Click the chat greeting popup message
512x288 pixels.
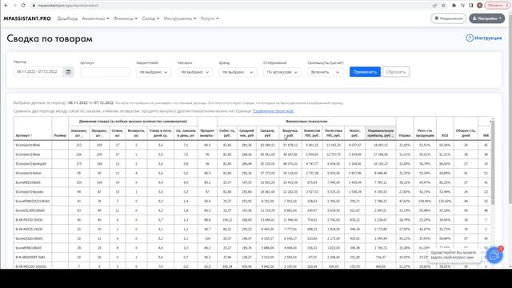coord(454,255)
